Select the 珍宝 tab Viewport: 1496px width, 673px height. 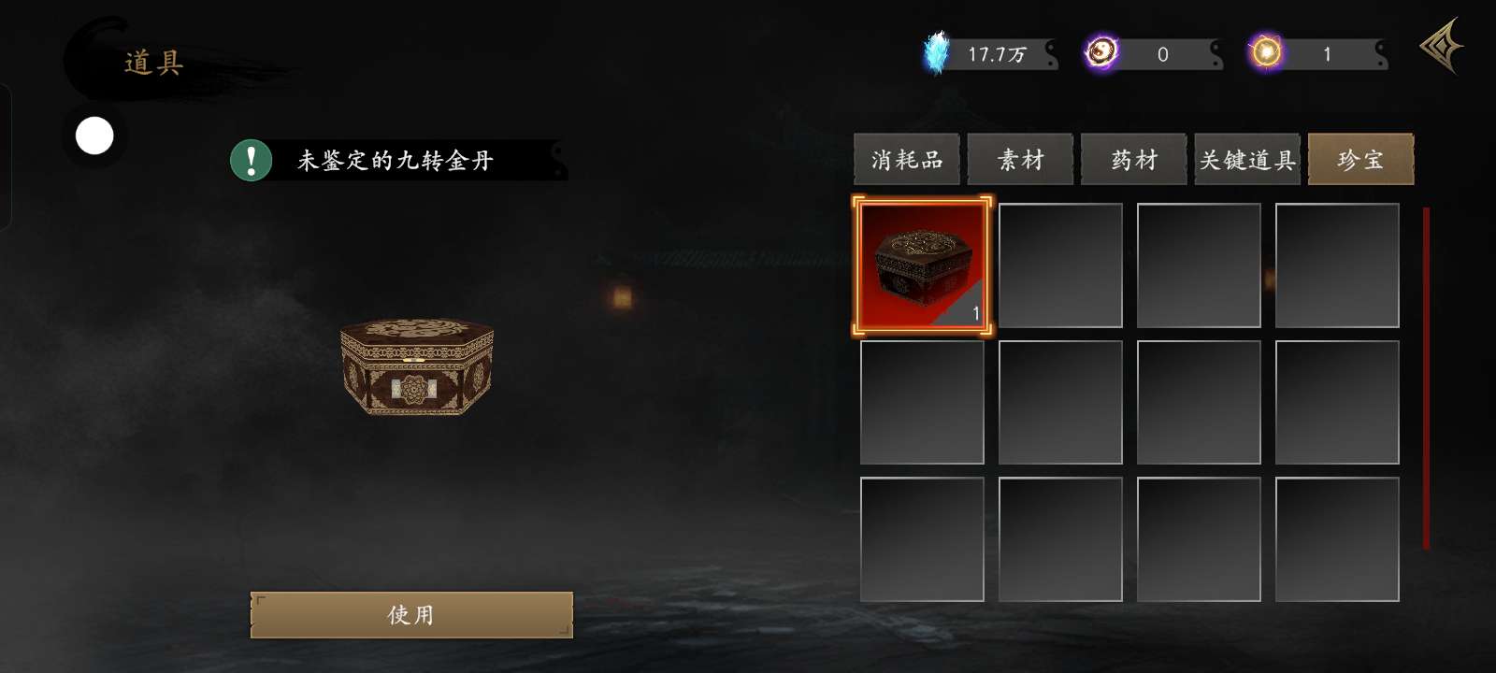[1360, 160]
